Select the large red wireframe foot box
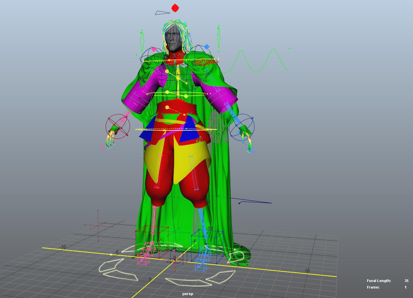This screenshot has width=413, height=298. pos(152,242)
